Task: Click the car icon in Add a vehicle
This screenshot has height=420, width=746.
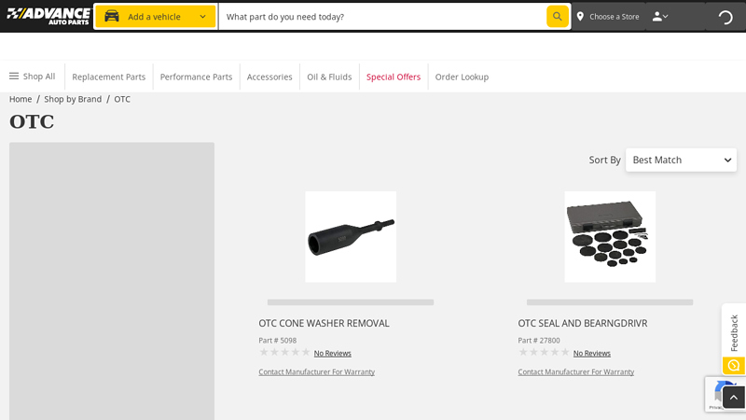Action: 112,16
